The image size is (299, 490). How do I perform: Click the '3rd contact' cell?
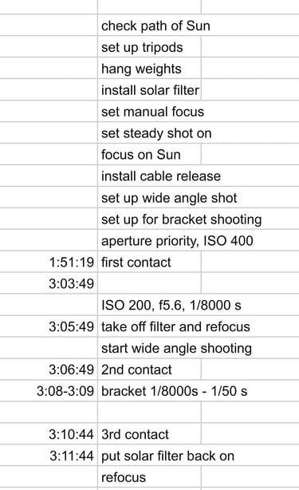[149, 434]
